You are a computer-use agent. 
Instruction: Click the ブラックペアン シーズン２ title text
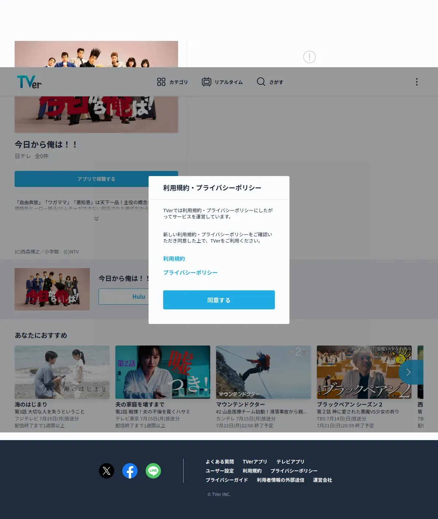350,404
